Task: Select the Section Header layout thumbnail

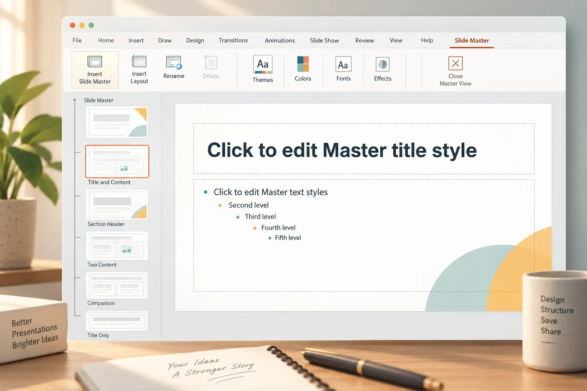Action: 117,205
